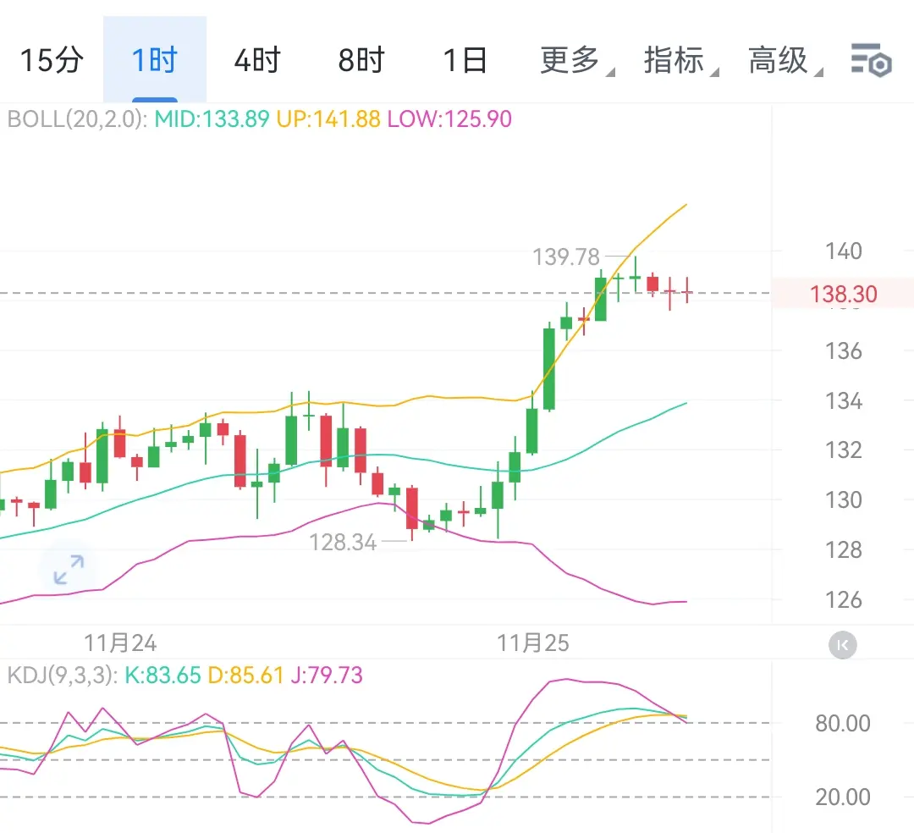Screen dimensions: 914x833
Task: Tap the current price tag 138.30
Action: point(843,295)
